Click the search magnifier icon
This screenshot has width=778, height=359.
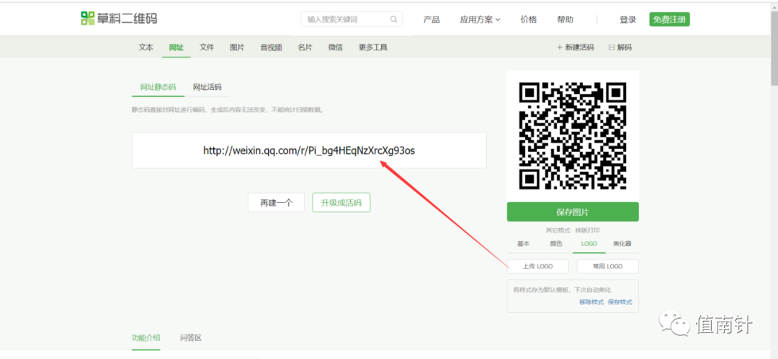(394, 19)
